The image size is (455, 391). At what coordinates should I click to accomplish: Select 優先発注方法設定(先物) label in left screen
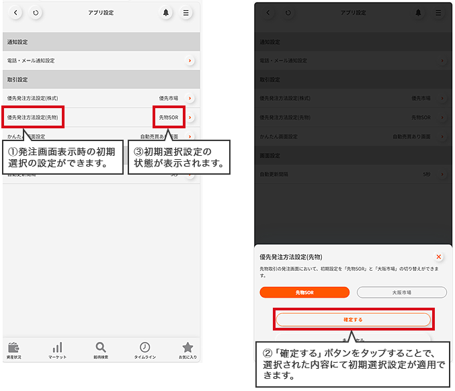[x=32, y=118]
